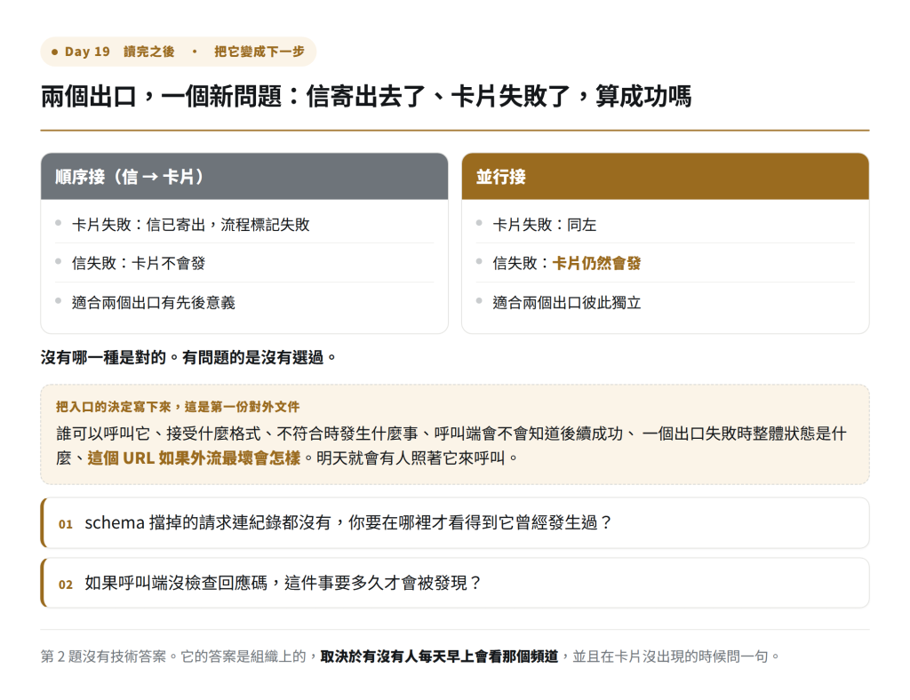The image size is (910, 700).
Task: Click the "順序接（信 → 卡片）" card header
Action: tap(244, 176)
